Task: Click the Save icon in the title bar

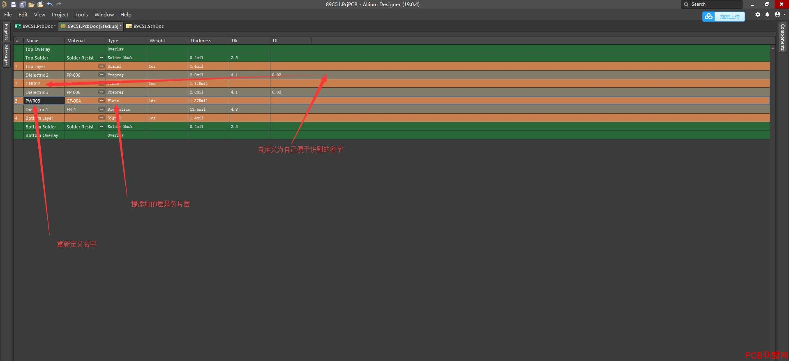Action: coord(14,4)
